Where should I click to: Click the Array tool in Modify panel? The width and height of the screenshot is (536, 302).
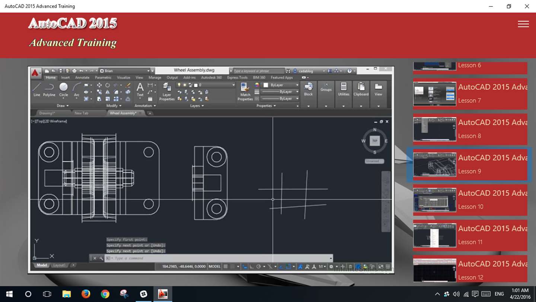[116, 99]
